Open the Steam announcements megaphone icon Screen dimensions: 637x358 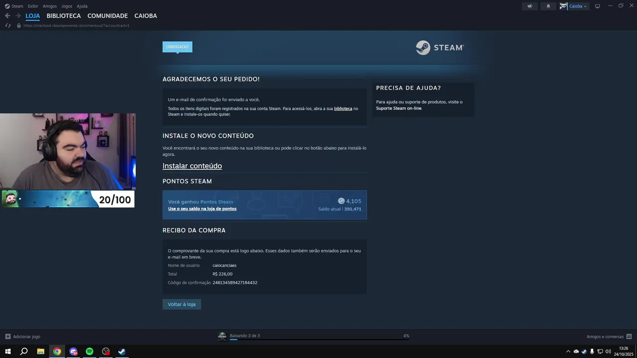coord(530,6)
